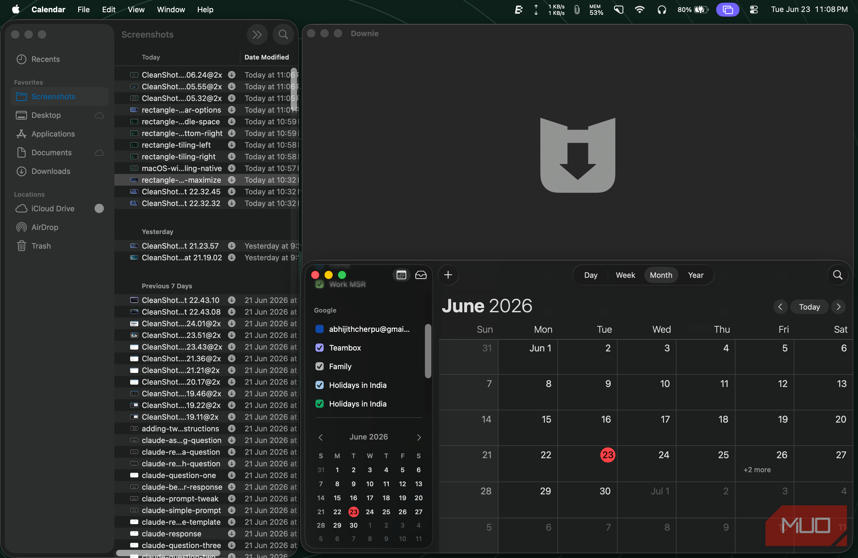Open the calendar list icon in Calendar toolbar
The height and width of the screenshot is (558, 858).
coord(401,275)
